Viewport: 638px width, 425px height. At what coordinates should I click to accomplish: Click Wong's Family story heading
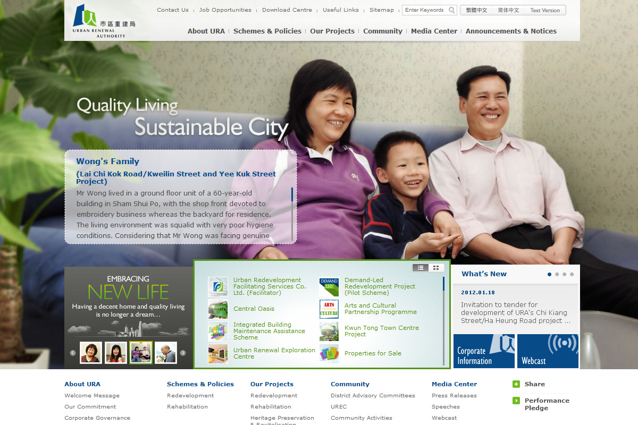tap(107, 161)
